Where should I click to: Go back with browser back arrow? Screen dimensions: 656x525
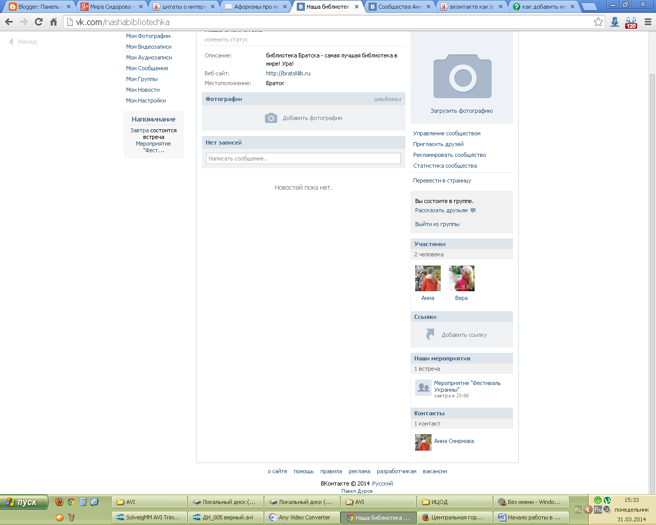point(9,22)
